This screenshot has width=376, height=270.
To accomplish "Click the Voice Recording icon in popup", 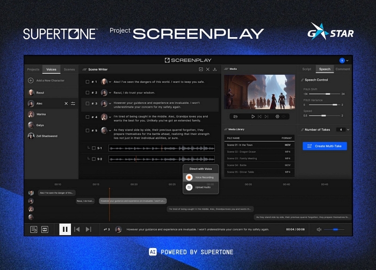I will [x=189, y=177].
